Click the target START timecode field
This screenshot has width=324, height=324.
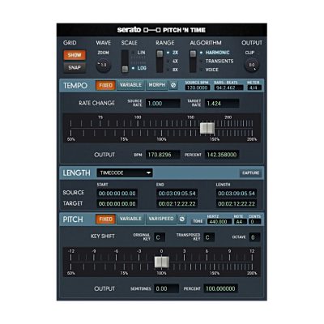coord(117,203)
